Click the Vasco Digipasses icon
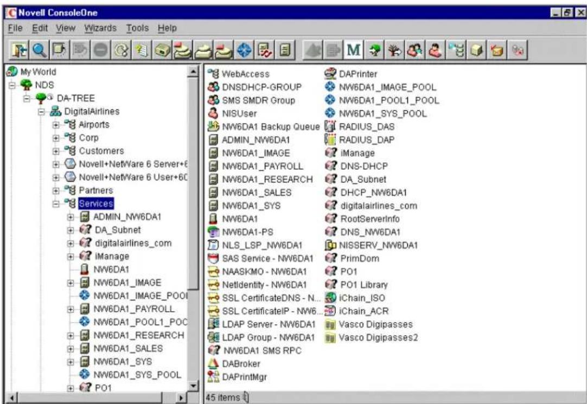587x404 pixels. tap(330, 324)
